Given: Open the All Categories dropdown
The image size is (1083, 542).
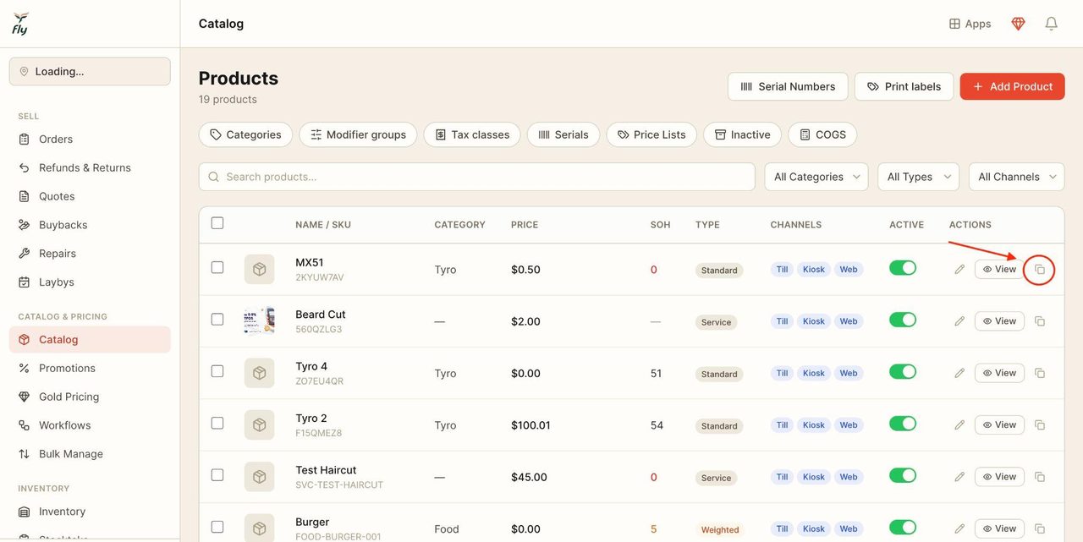Looking at the screenshot, I should pos(816,177).
